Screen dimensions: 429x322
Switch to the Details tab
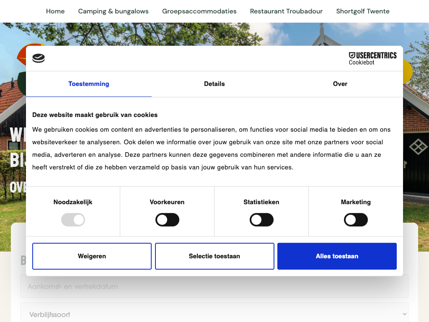coord(214,84)
